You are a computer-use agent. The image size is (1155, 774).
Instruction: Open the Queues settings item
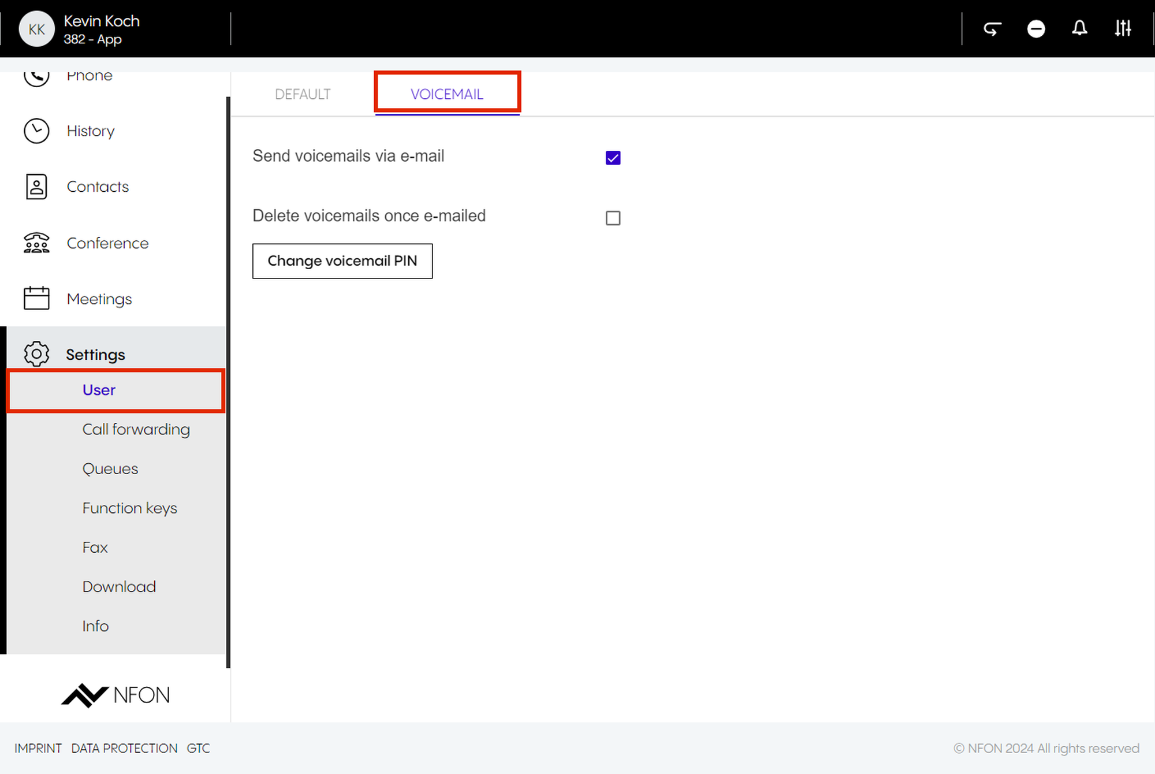click(x=110, y=468)
